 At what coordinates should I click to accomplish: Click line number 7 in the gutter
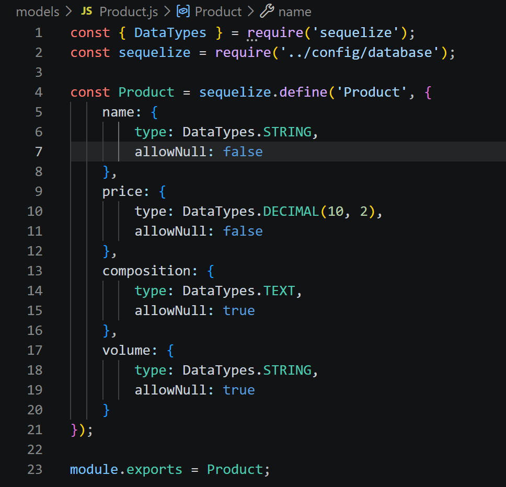tap(39, 152)
